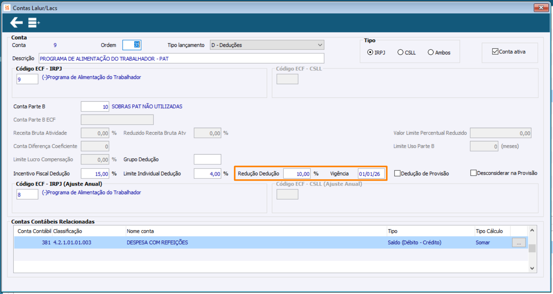Click account number 381 in the grid

[46, 243]
